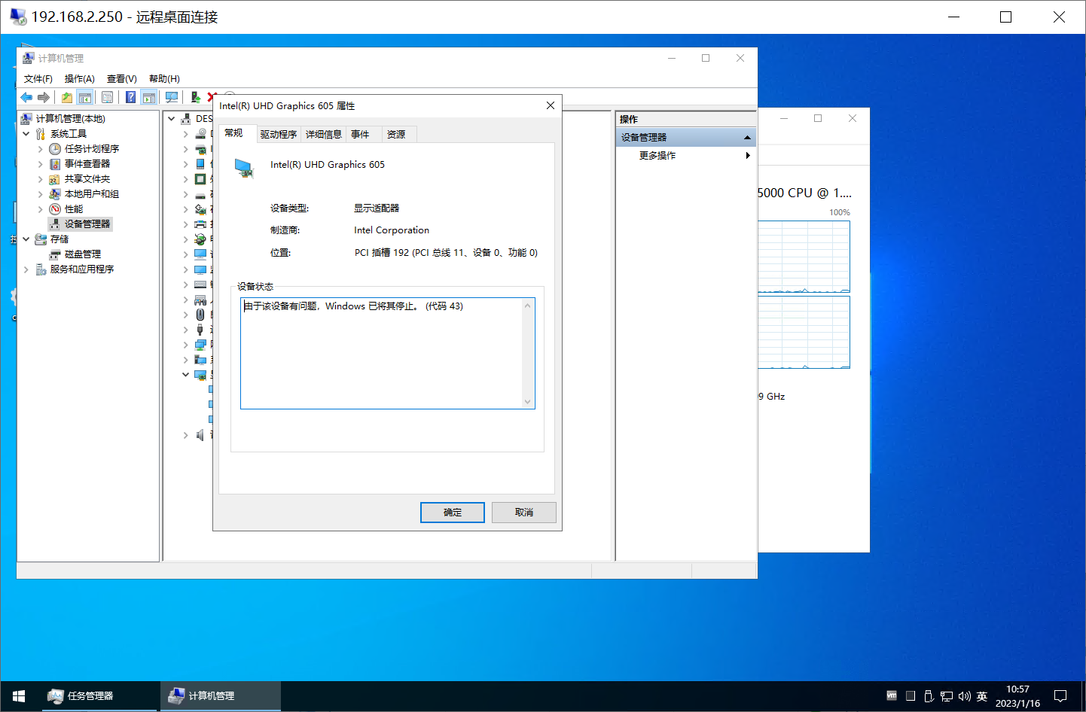Expand the 任务计划程序 node
1086x712 pixels.
click(x=41, y=149)
